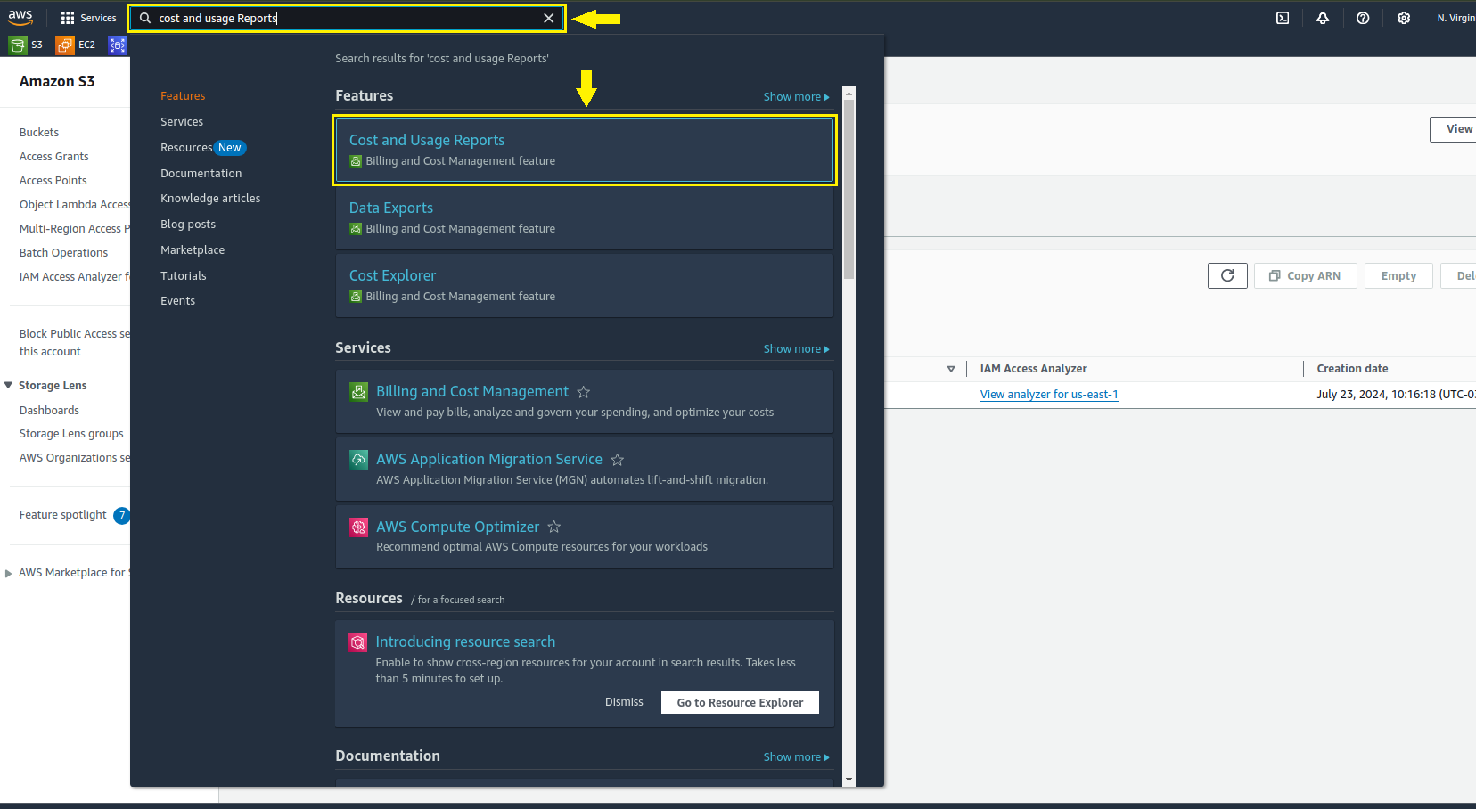Screen dimensions: 1476x809
Task: Favorite Billing and Cost Management star
Action: coord(584,392)
